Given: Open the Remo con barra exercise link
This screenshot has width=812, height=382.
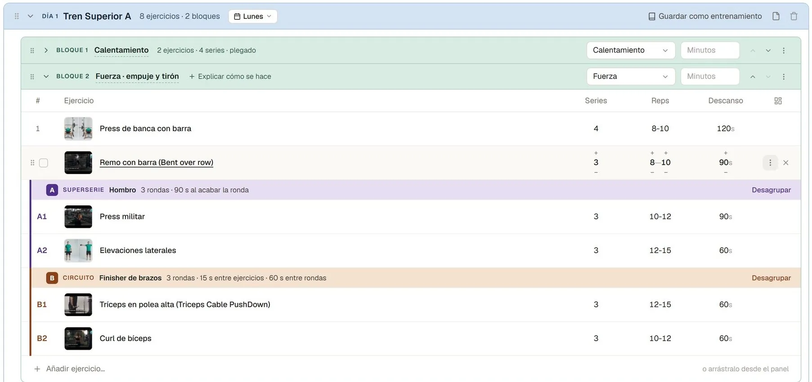Looking at the screenshot, I should (x=157, y=163).
